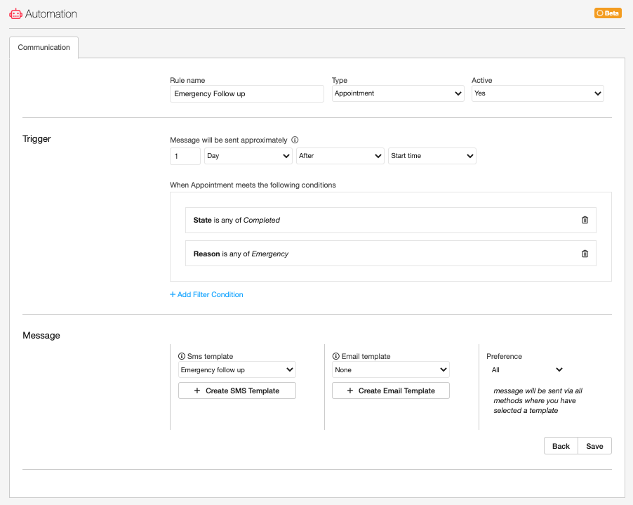
Task: Click the Rule name text field
Action: pyautogui.click(x=247, y=93)
